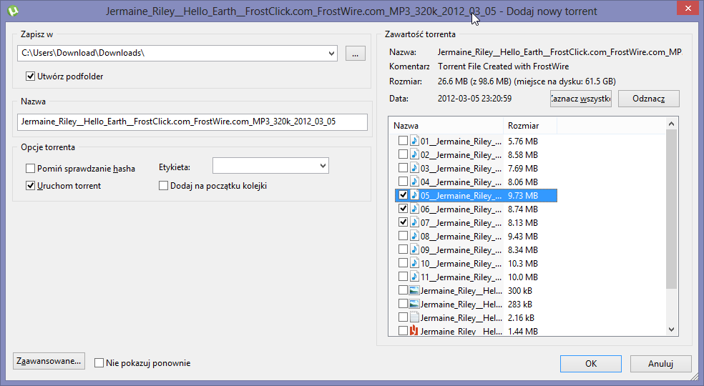Viewport: 704px width, 386px height.
Task: Click music file icon for track 10
Action: pos(414,263)
